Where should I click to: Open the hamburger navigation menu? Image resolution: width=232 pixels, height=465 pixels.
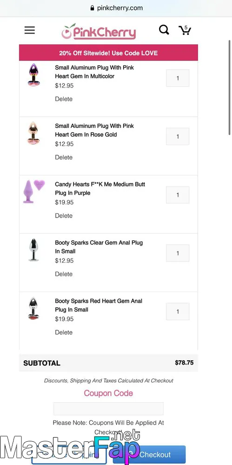pyautogui.click(x=30, y=30)
